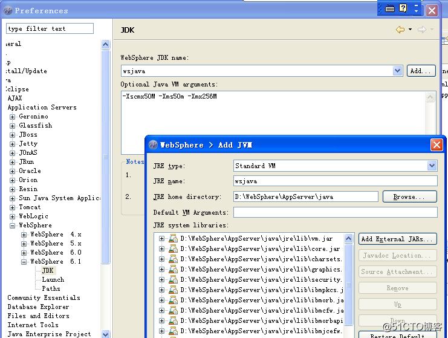Open WebSphere JDK name dropdown
This screenshot has height=338, width=448.
tap(397, 71)
